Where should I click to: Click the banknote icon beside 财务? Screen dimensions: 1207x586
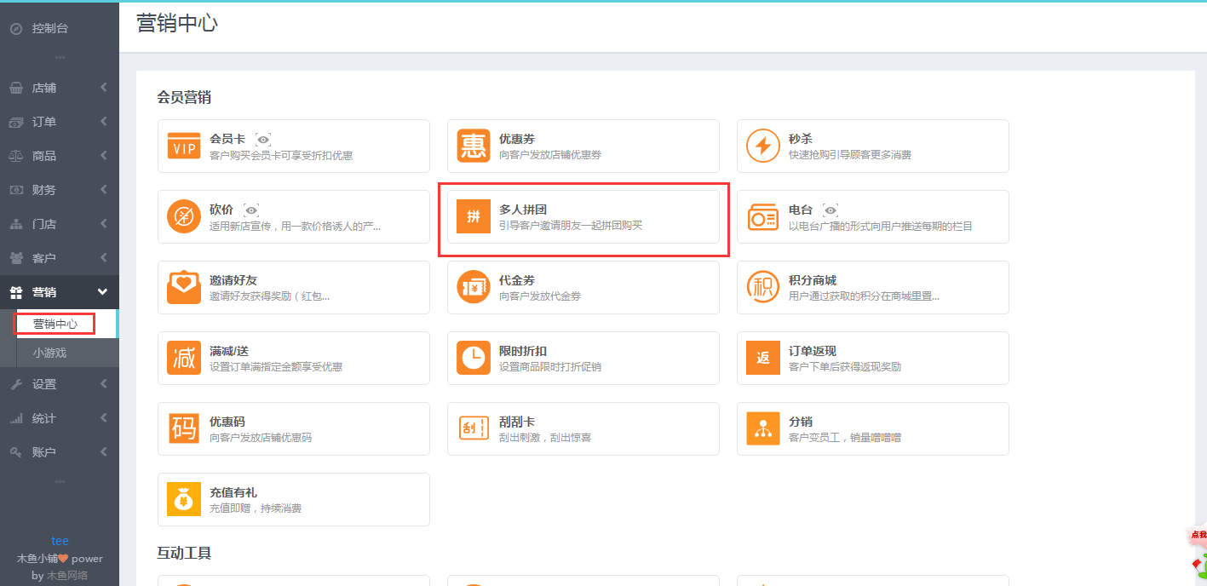[x=15, y=190]
